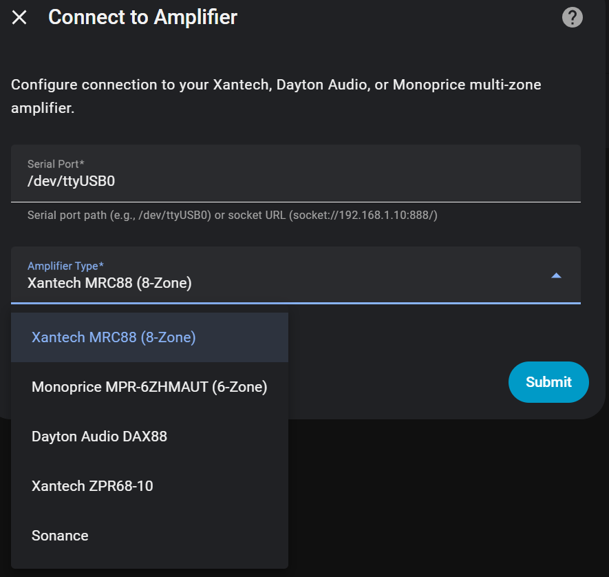Select Xantech MRC88 (8-Zone) from the list
Screen dimensions: 609x577
tap(114, 337)
